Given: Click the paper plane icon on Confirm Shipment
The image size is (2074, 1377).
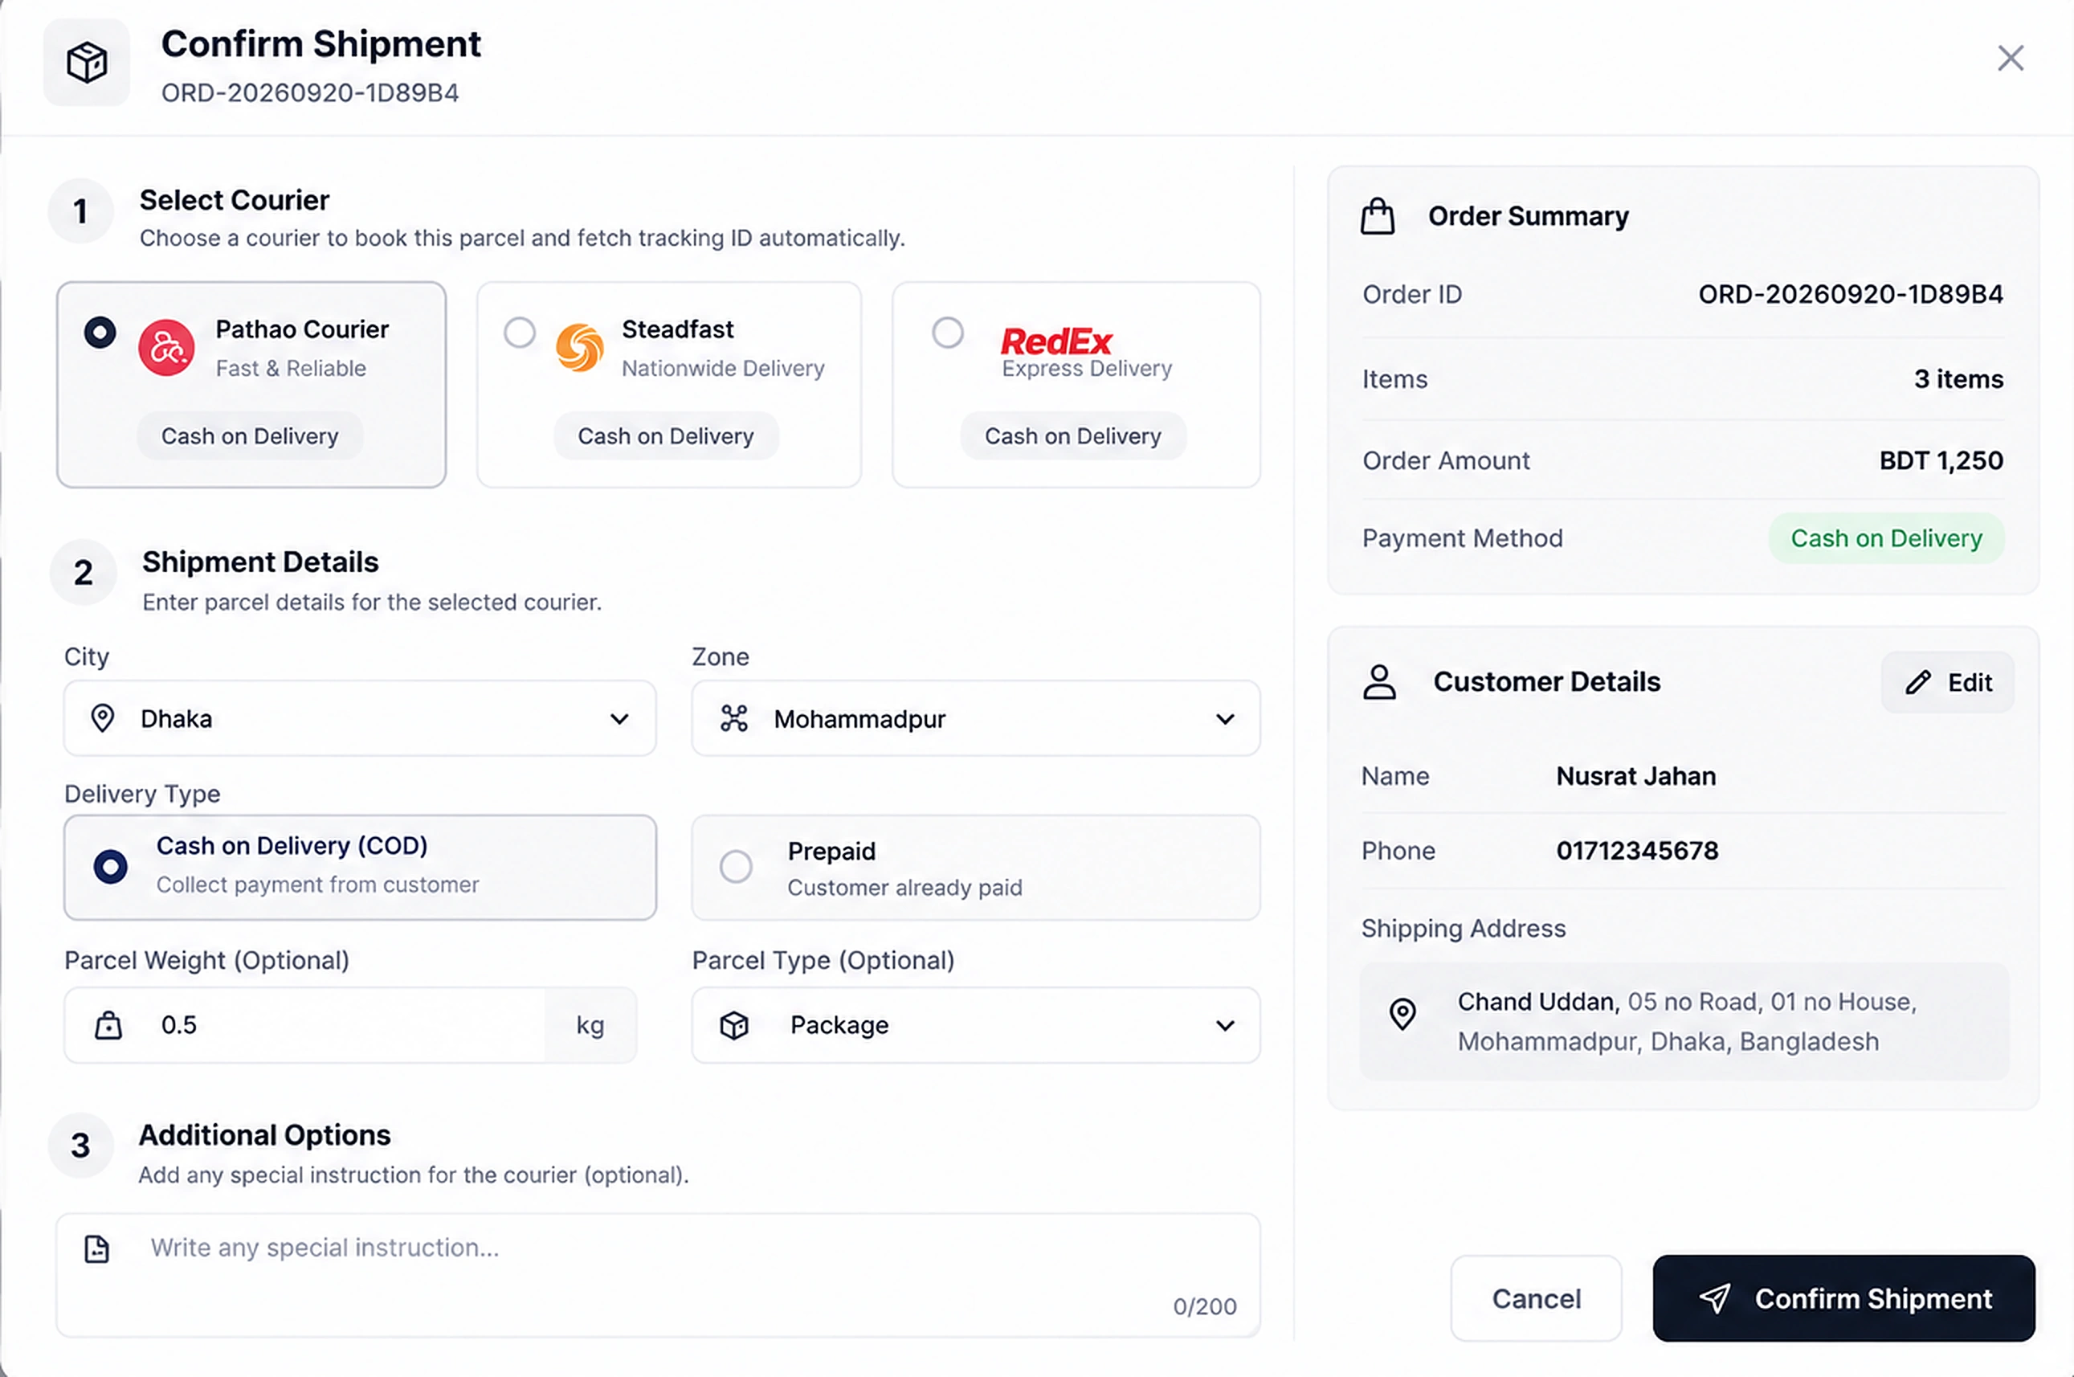Looking at the screenshot, I should [1714, 1298].
